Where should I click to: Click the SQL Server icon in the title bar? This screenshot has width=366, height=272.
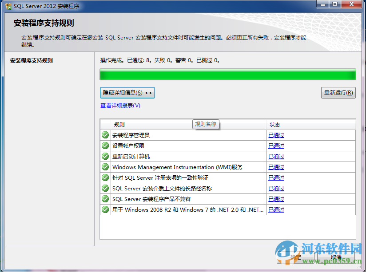[x=8, y=6]
